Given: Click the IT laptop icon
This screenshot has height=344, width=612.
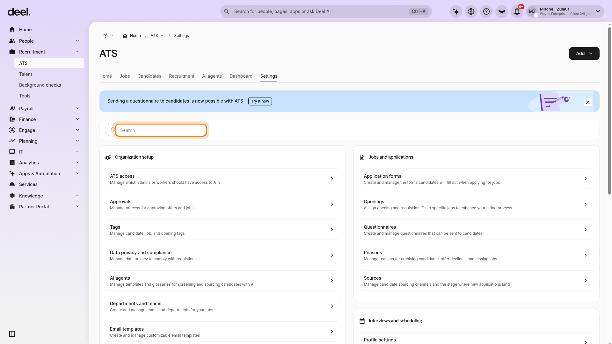Looking at the screenshot, I should point(12,152).
